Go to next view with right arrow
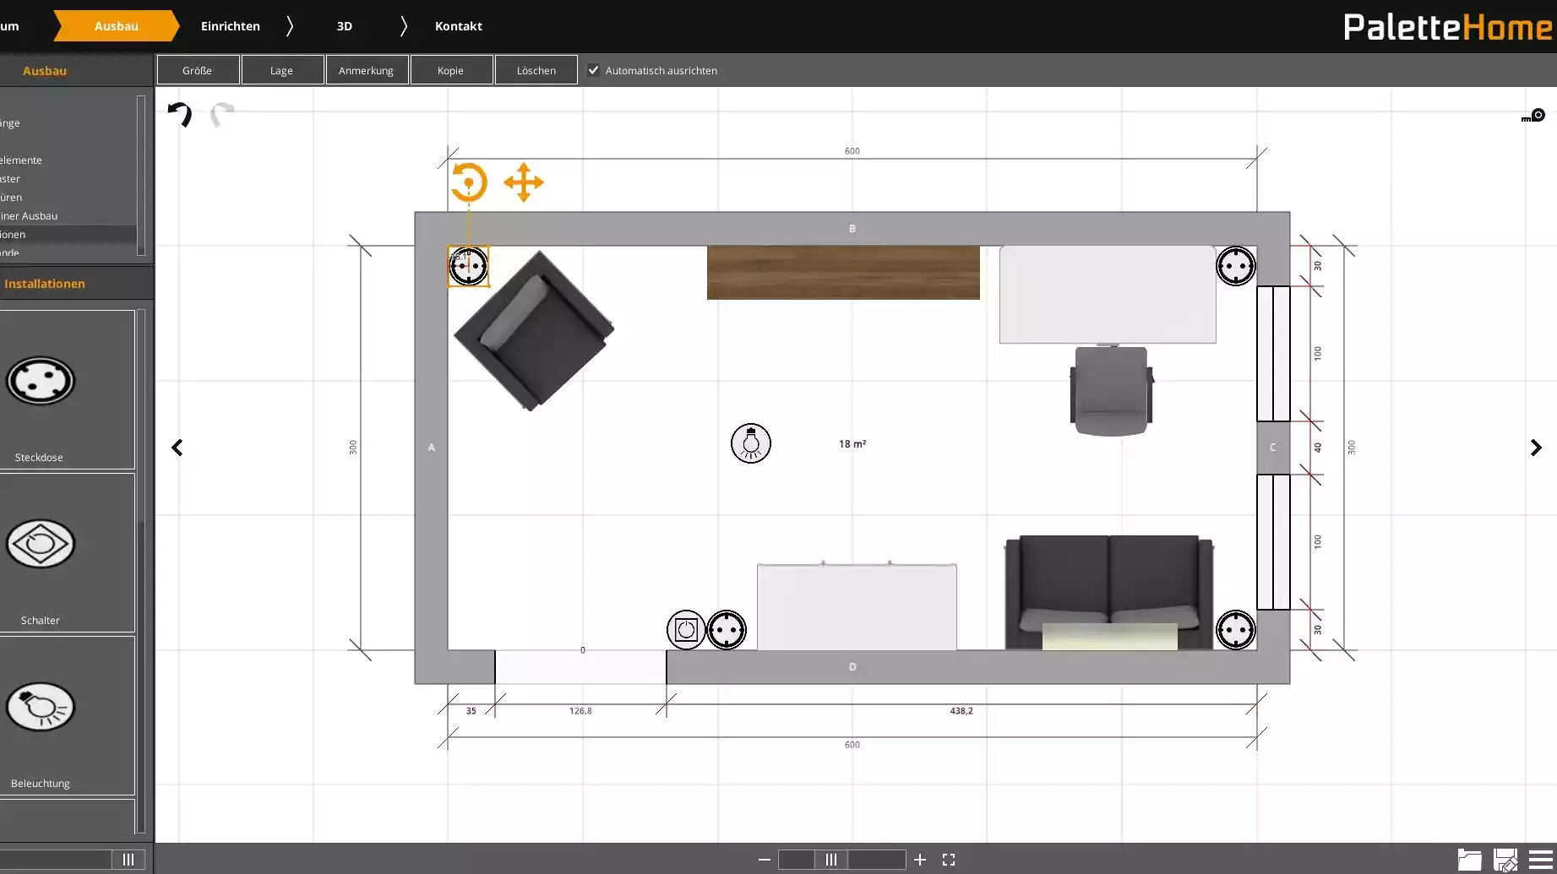Screen dimensions: 1557x874 tap(1536, 448)
